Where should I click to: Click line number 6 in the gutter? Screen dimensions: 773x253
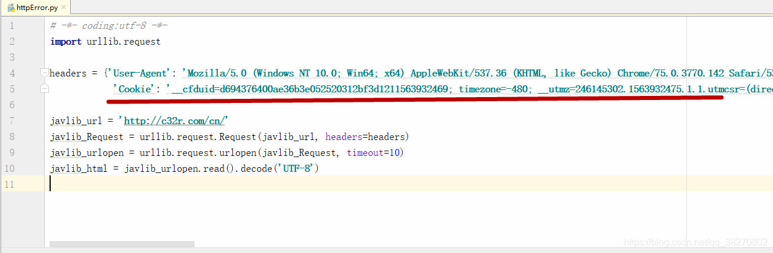click(x=12, y=105)
